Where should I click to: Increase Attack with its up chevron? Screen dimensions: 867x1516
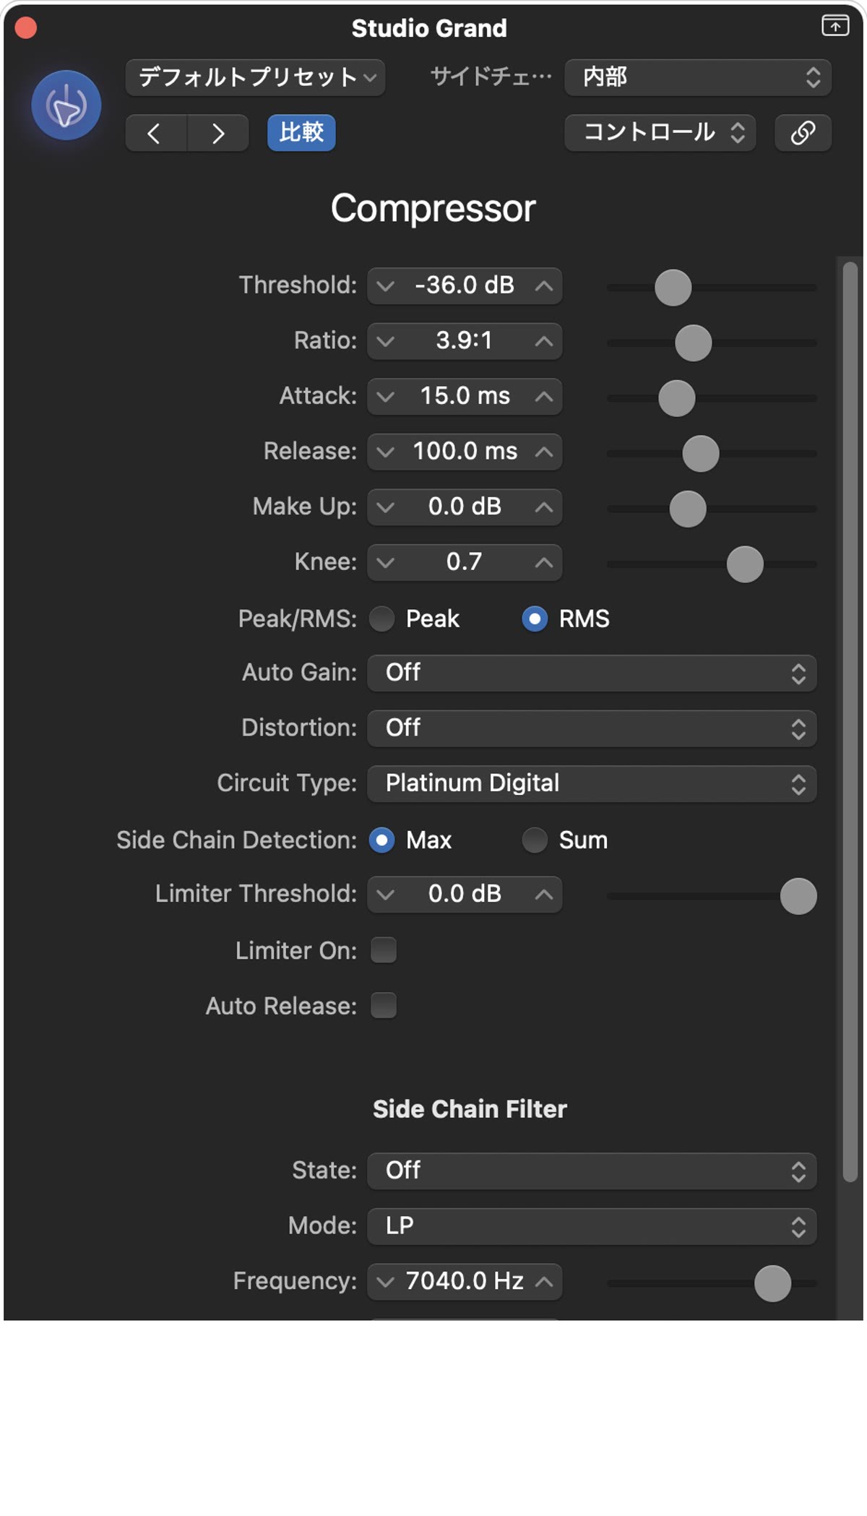tap(544, 397)
